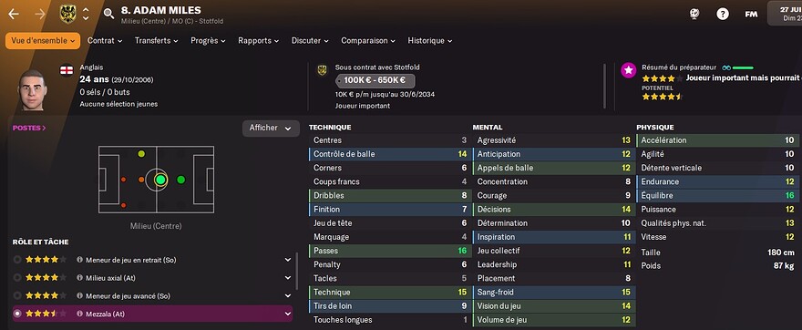Open the Rapports menu
The height and width of the screenshot is (330, 802).
tap(258, 41)
